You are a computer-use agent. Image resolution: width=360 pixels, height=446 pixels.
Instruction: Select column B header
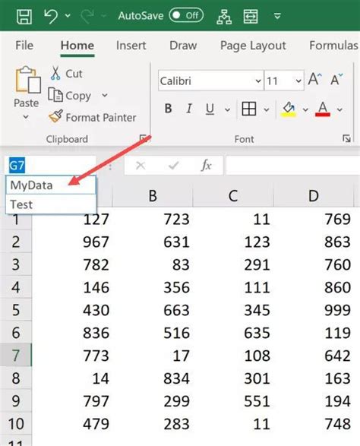153,196
